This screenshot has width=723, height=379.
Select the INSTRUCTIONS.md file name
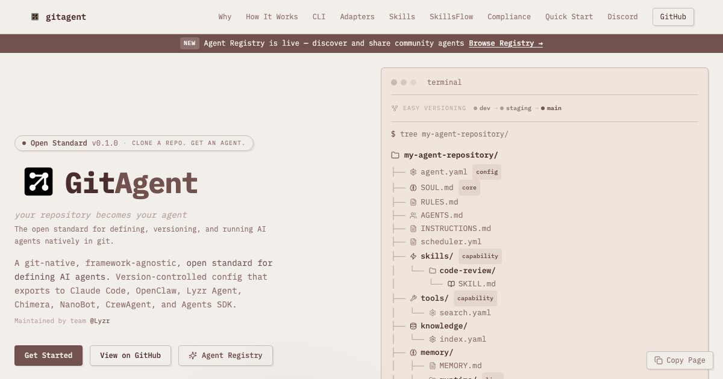455,229
